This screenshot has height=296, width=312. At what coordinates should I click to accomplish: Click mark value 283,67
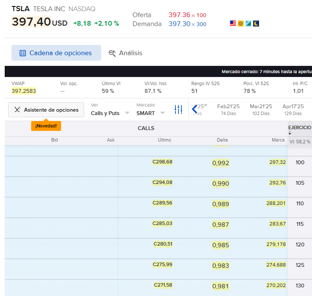[277, 224]
